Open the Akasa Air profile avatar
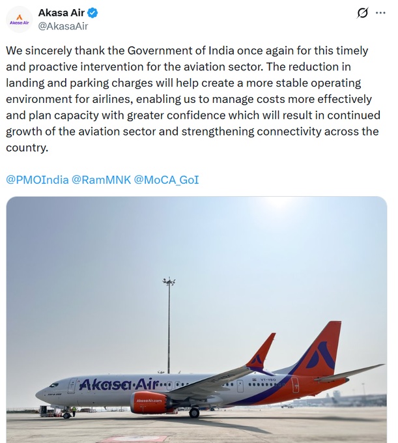The image size is (398, 443). 19,20
